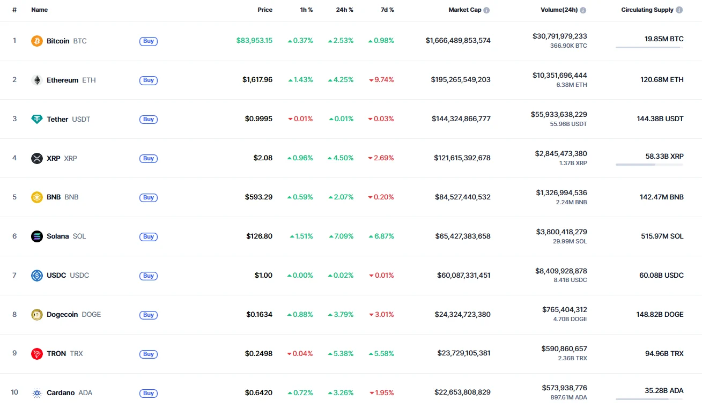Open the Cardano ADA name link
This screenshot has width=702, height=408.
point(61,393)
